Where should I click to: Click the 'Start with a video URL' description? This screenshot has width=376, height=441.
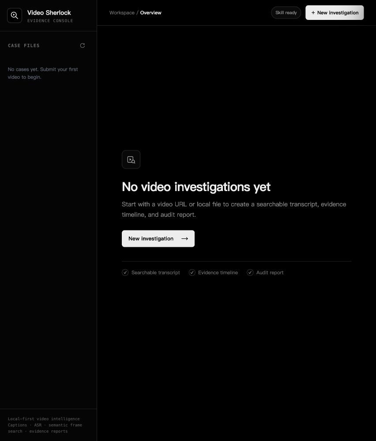[234, 209]
